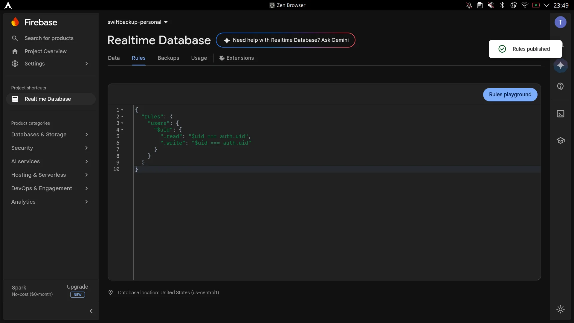Screen dimensions: 574x323
Task: Expand the Settings submenu arrow
Action: tap(86, 64)
